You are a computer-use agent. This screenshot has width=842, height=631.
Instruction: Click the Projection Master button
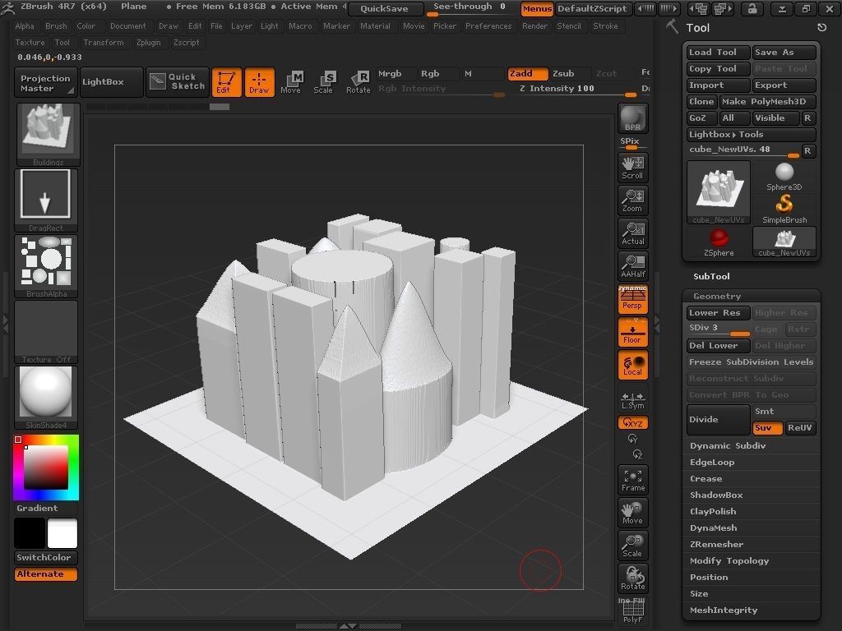coord(46,82)
